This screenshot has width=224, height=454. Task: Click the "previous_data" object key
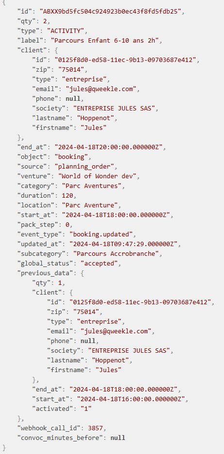pos(47,273)
